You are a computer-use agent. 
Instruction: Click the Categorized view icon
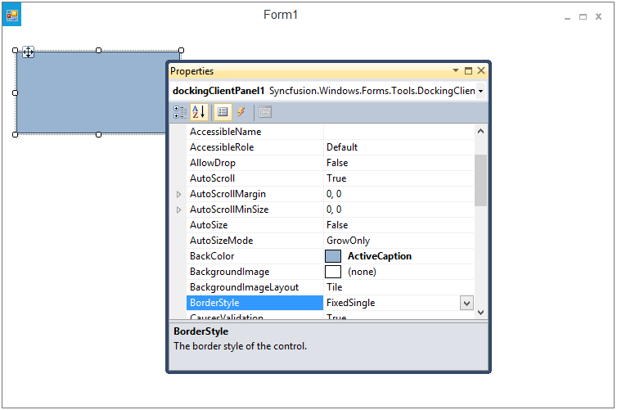point(180,113)
